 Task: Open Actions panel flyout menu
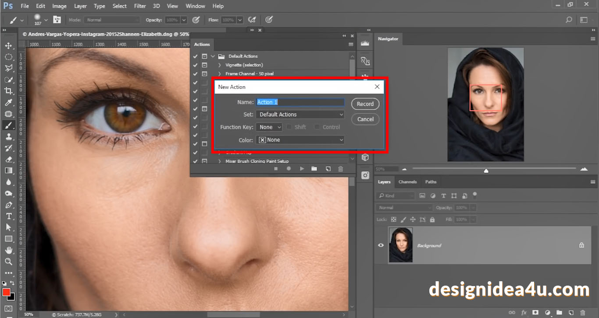pyautogui.click(x=351, y=44)
